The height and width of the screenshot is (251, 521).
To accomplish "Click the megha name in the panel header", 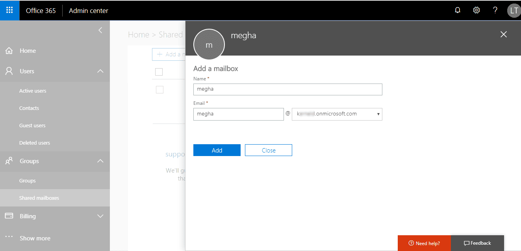I will [x=243, y=35].
